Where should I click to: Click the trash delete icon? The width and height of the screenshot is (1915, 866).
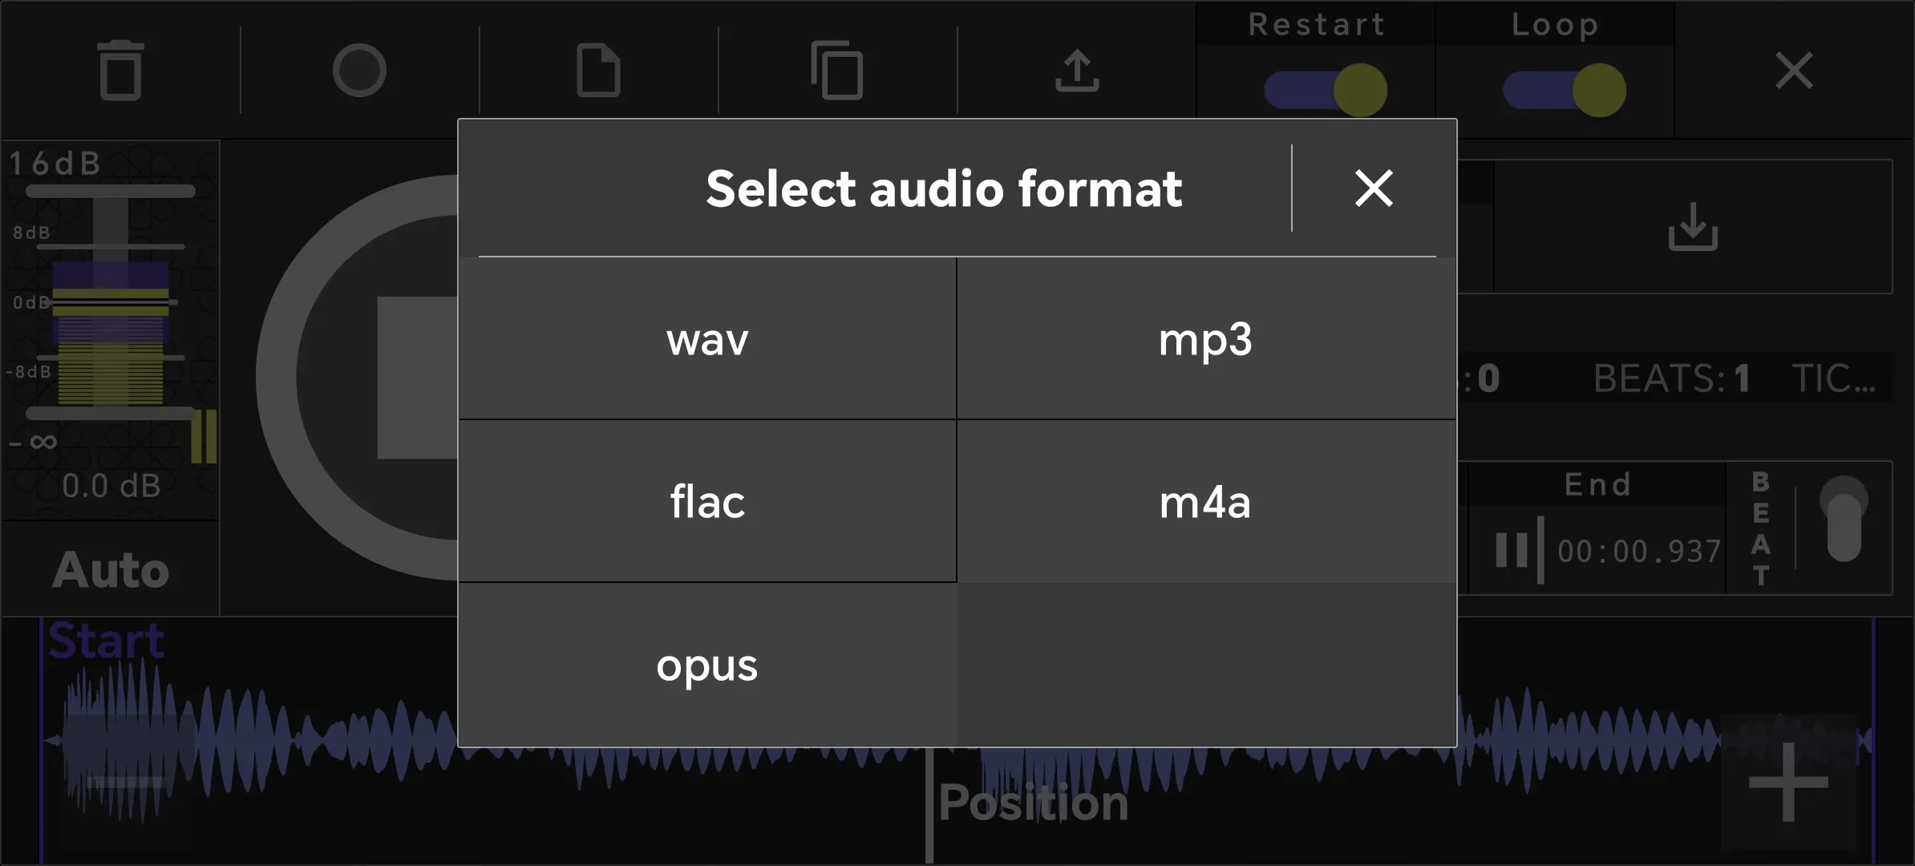[x=120, y=71]
